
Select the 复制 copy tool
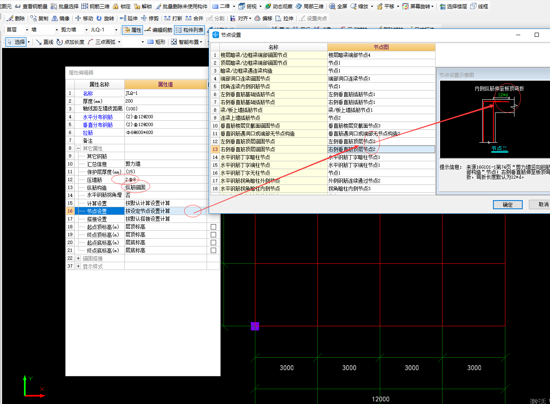point(39,18)
